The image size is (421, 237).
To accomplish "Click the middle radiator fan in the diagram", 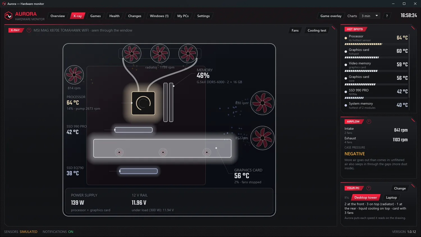I will pos(160,54).
